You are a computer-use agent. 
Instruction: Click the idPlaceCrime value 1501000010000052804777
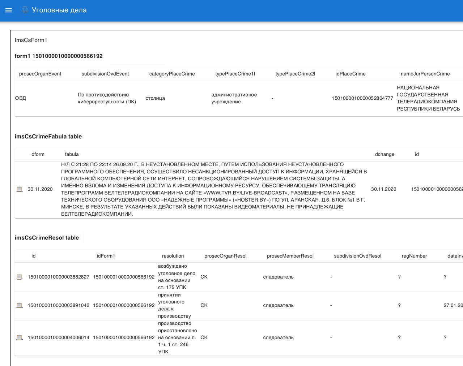point(362,98)
